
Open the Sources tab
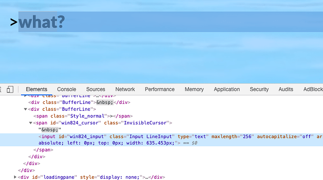point(95,89)
